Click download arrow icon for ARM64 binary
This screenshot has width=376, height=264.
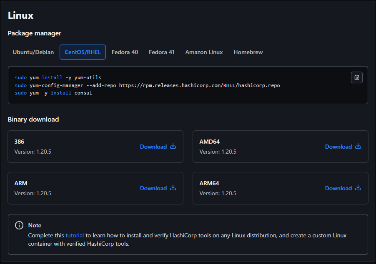coord(358,188)
